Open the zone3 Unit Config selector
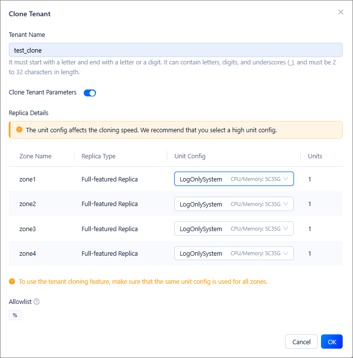This screenshot has width=353, height=358. tap(234, 229)
